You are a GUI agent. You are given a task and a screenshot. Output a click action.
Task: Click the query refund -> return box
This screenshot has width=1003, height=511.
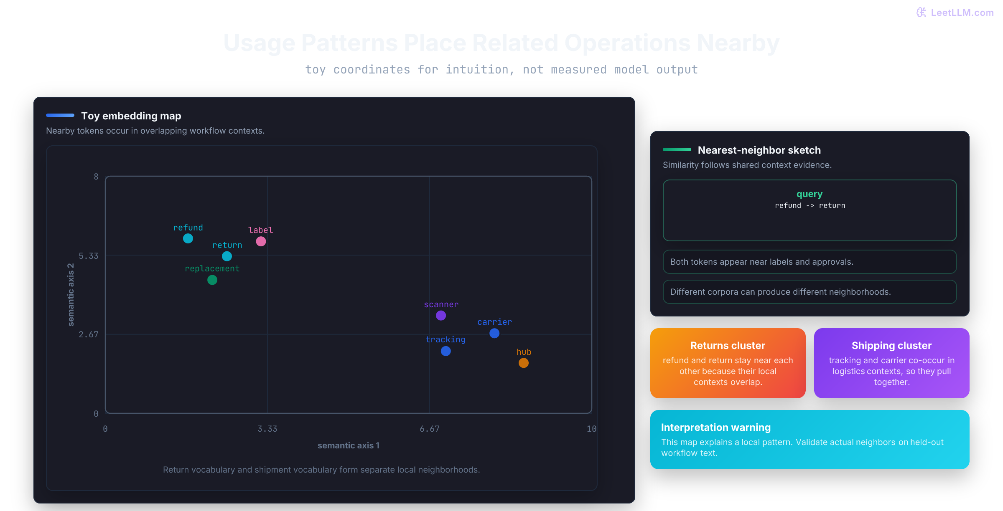coord(810,210)
